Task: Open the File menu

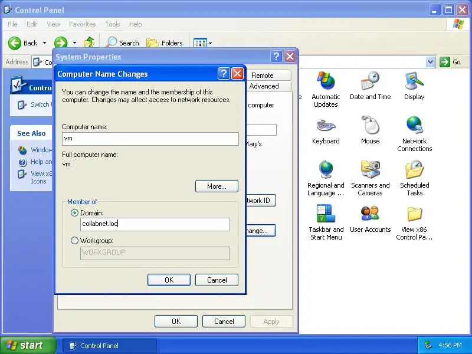Action: click(x=12, y=24)
